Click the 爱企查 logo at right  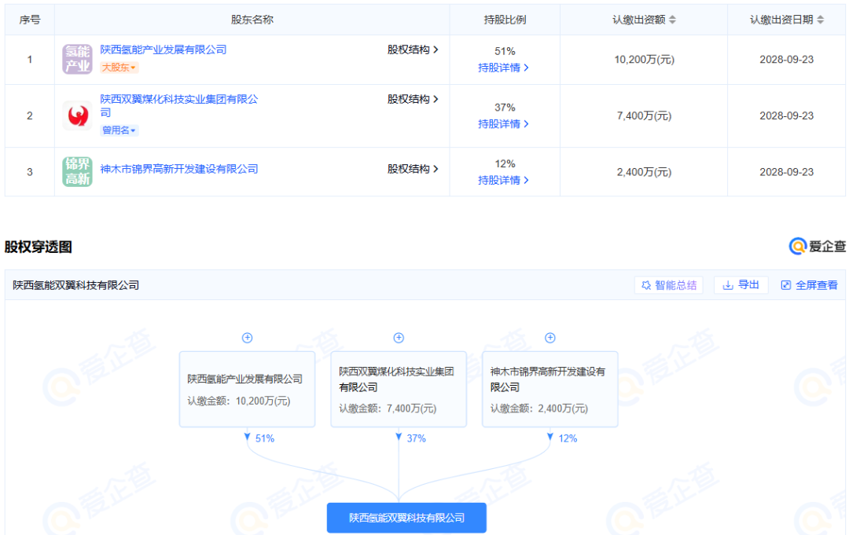click(818, 247)
